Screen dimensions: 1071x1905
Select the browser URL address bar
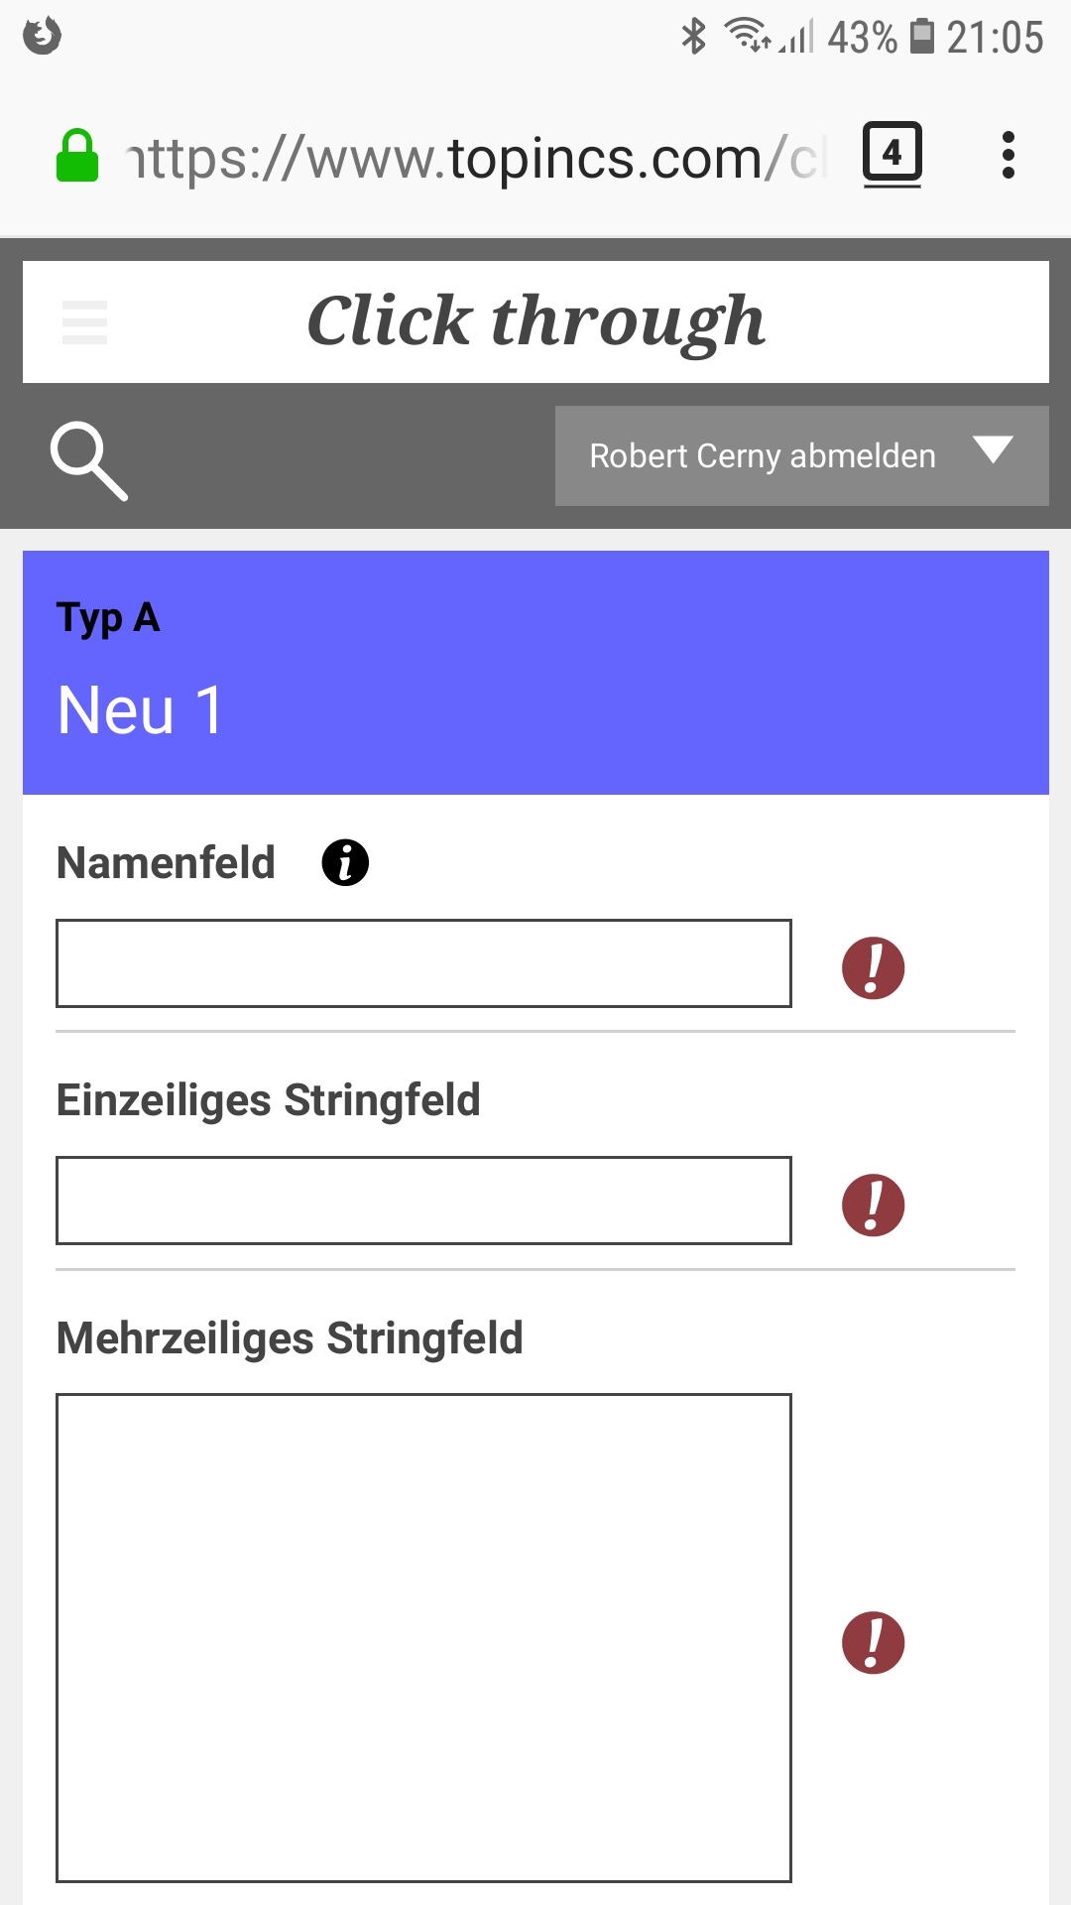point(476,158)
